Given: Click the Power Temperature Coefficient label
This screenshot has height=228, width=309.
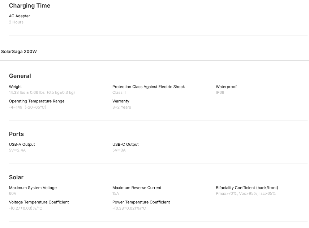Looking at the screenshot, I should pos(141,202).
